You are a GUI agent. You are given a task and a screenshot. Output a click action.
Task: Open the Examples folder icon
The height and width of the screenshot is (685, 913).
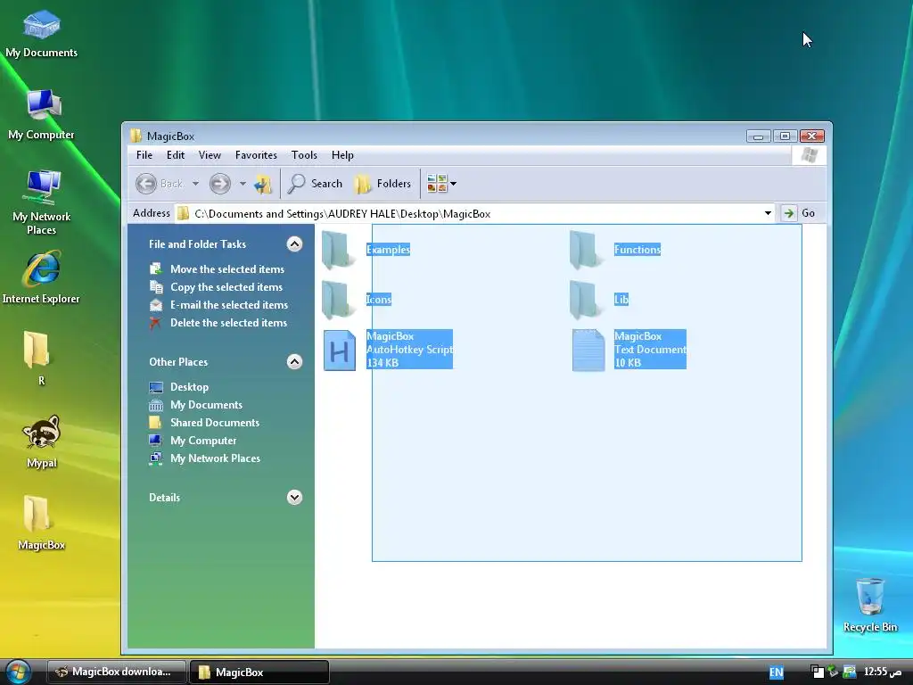click(x=338, y=250)
